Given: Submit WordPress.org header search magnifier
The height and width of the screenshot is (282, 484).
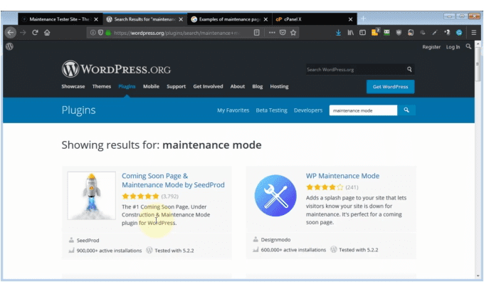Looking at the screenshot, I should click(409, 70).
